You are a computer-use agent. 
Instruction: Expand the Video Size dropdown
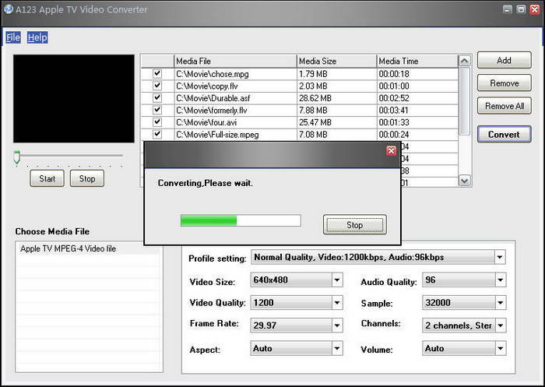click(x=337, y=280)
